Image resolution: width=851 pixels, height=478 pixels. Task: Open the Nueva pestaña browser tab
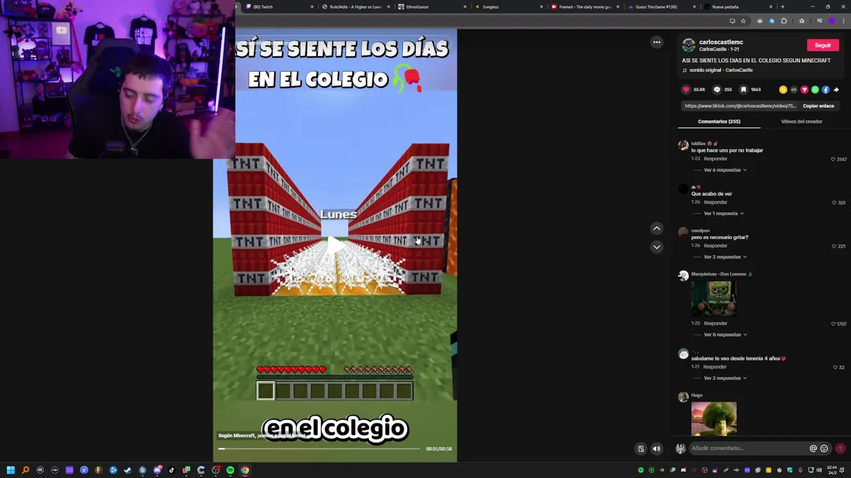(x=737, y=7)
